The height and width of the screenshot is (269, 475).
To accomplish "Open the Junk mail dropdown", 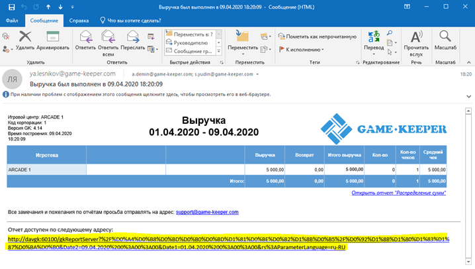I will [7, 49].
